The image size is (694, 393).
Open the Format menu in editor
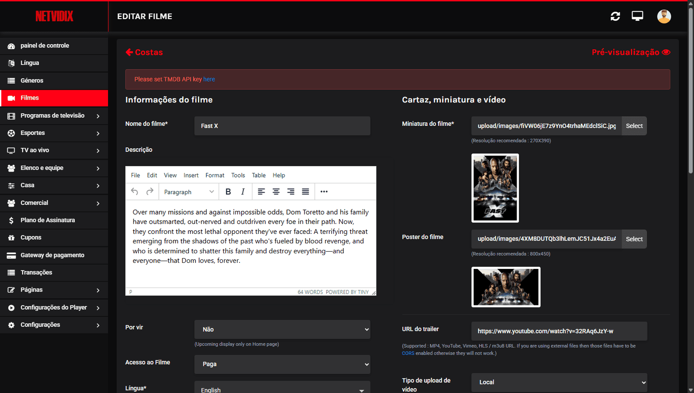[215, 175]
